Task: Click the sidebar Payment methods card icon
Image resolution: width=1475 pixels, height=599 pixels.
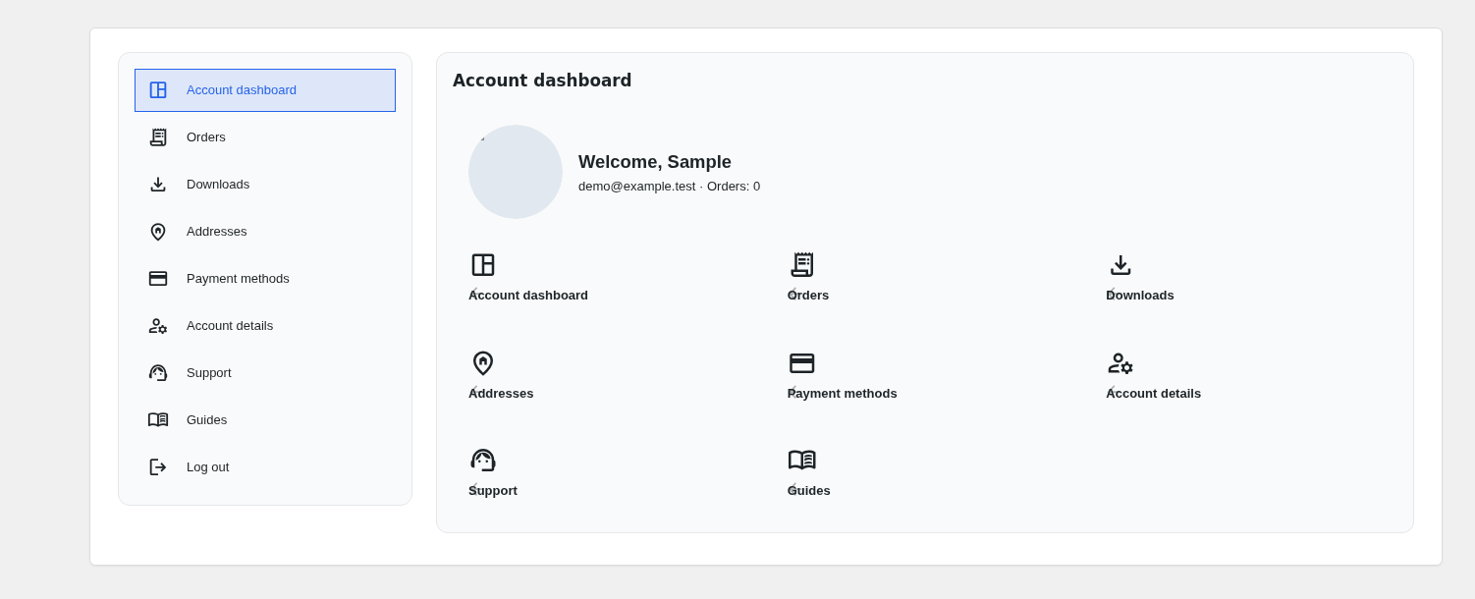Action: coord(158,279)
